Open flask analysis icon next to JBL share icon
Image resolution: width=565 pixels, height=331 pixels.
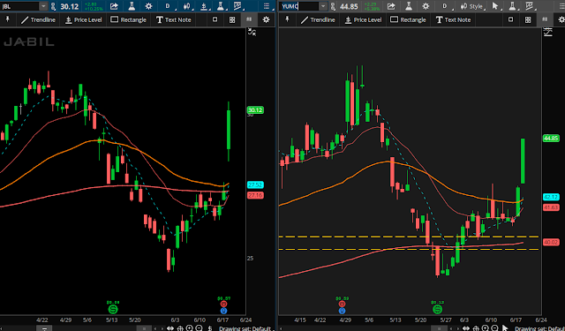132,6
